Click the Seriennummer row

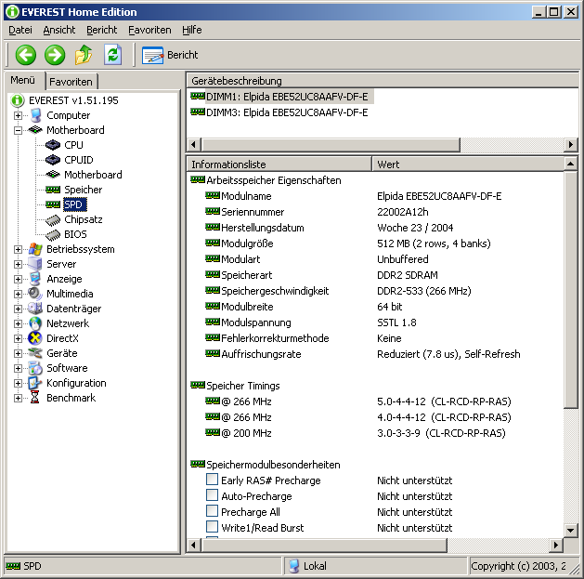point(375,212)
